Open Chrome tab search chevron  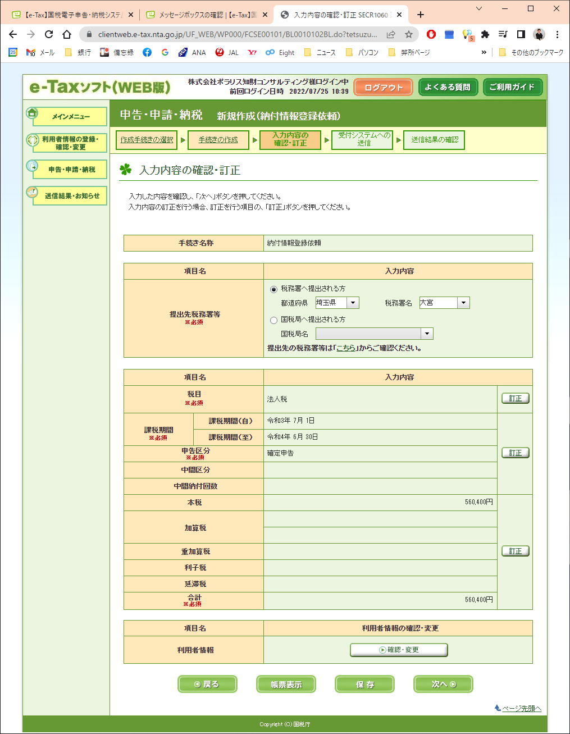click(x=478, y=8)
